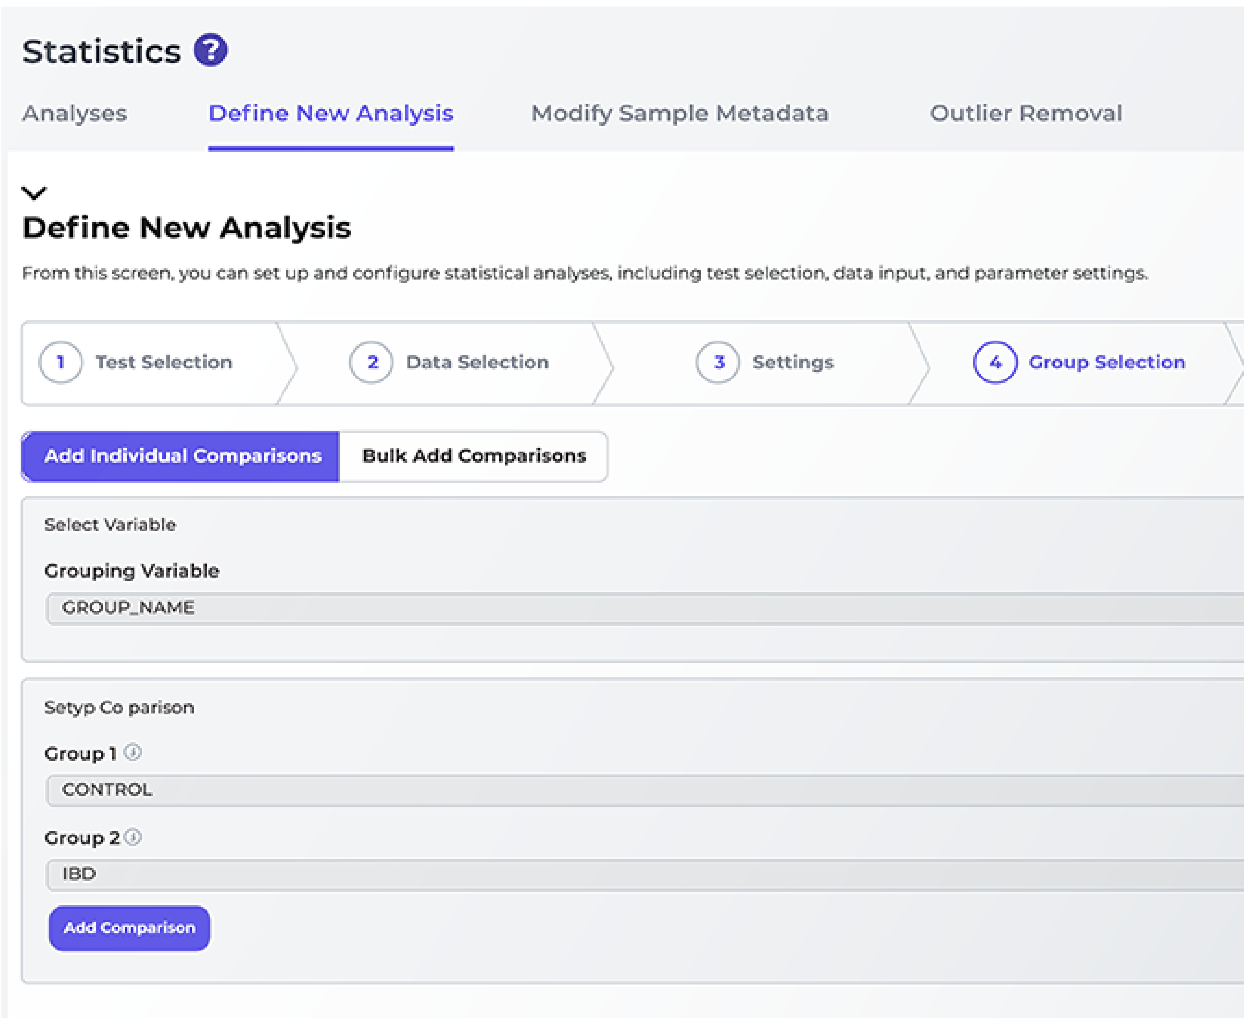
Task: Click step 3 circle for Settings
Action: point(718,362)
